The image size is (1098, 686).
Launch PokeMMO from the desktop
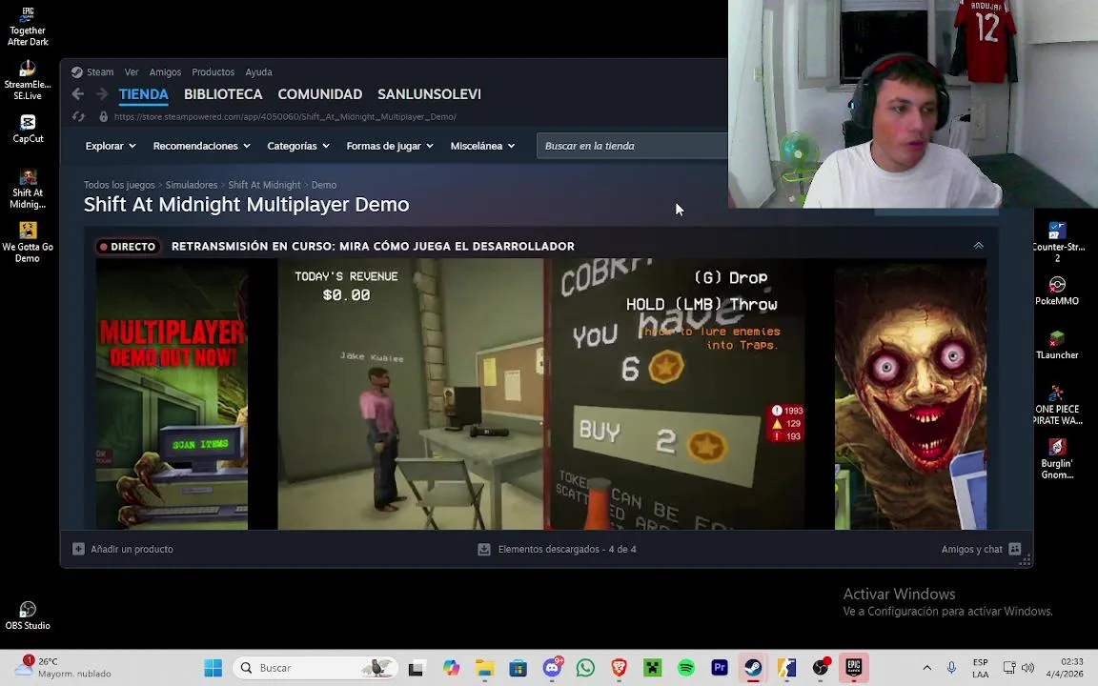point(1057,291)
